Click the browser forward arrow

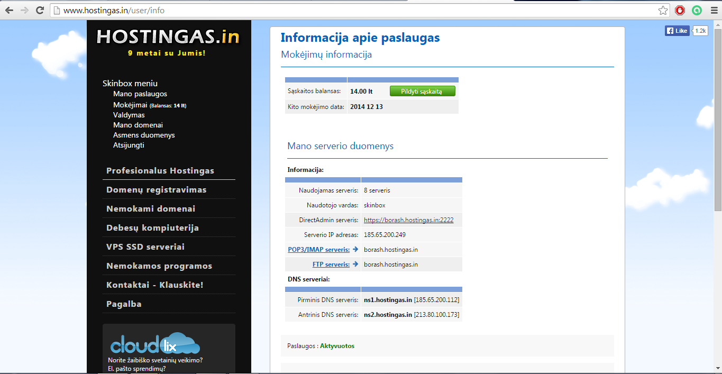pyautogui.click(x=24, y=10)
